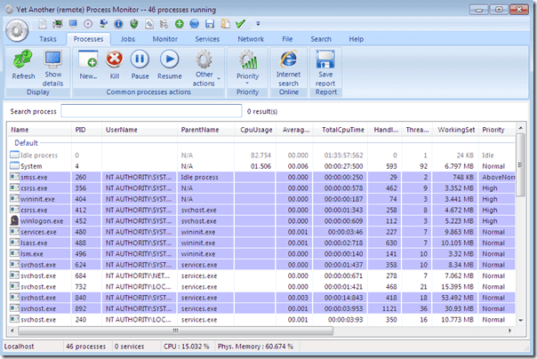Sort by the UserName column header
The image size is (537, 359).
pos(140,130)
